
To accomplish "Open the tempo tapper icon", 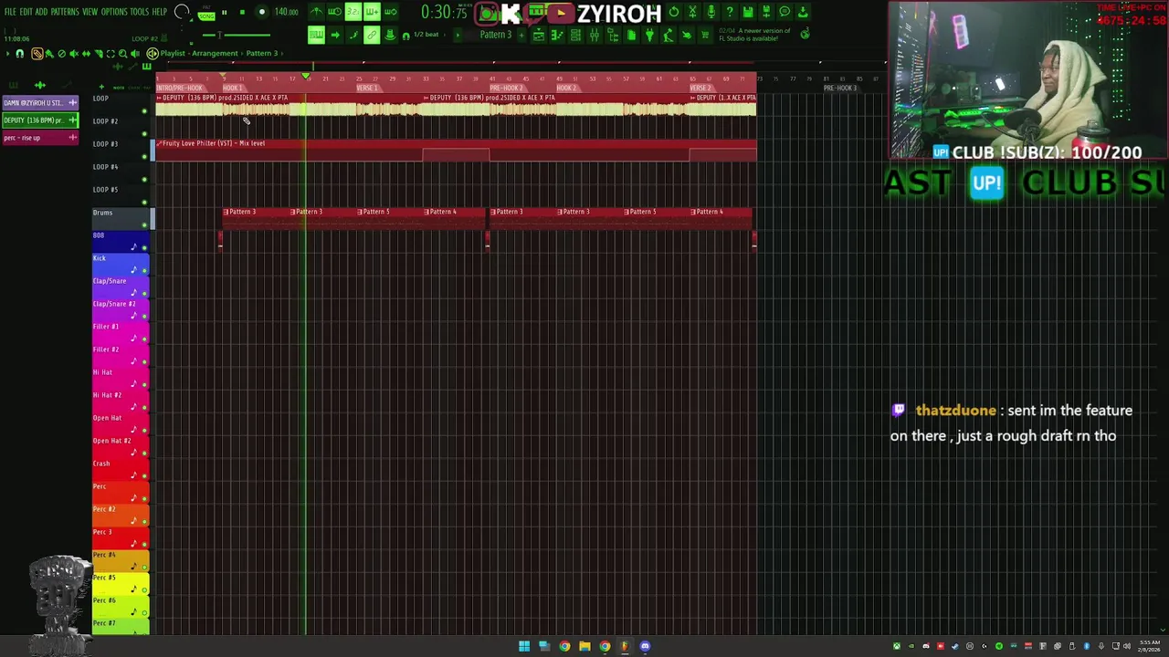I will pyautogui.click(x=668, y=35).
